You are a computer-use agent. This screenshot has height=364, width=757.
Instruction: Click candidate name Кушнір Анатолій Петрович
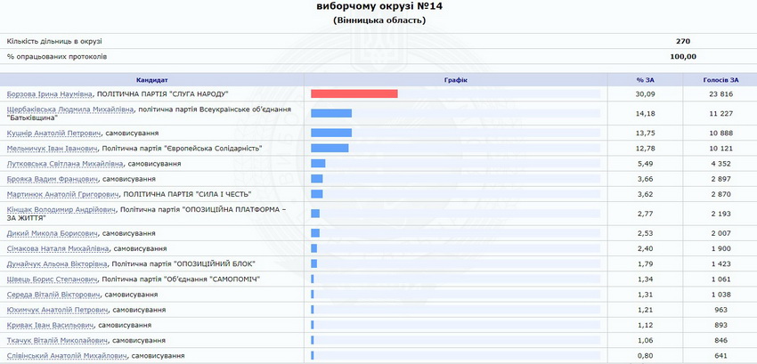point(48,133)
